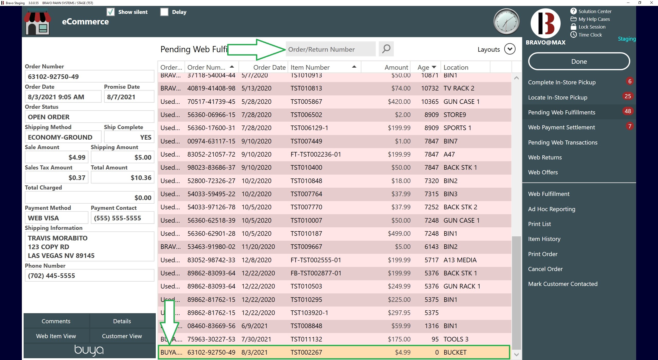Open Pending Web Transactions menu item
The image size is (658, 360).
[x=563, y=142]
